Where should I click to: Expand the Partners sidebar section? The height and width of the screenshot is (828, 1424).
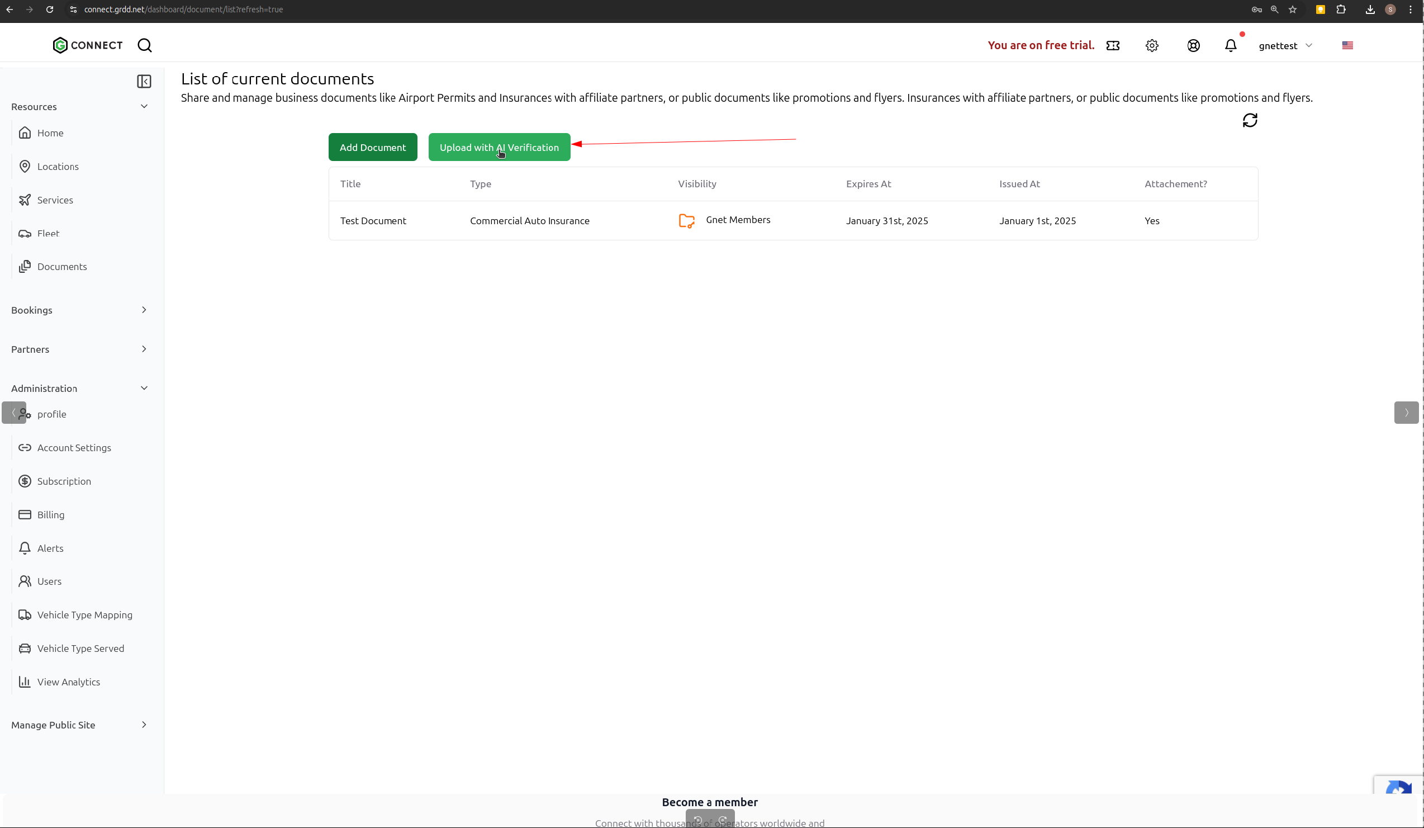[x=144, y=349]
